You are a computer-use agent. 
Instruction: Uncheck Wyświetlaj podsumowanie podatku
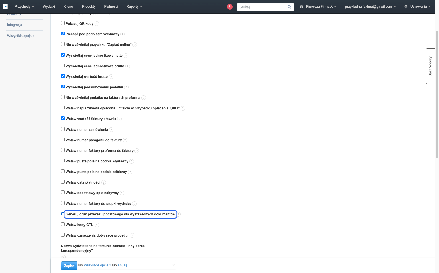[x=63, y=87]
